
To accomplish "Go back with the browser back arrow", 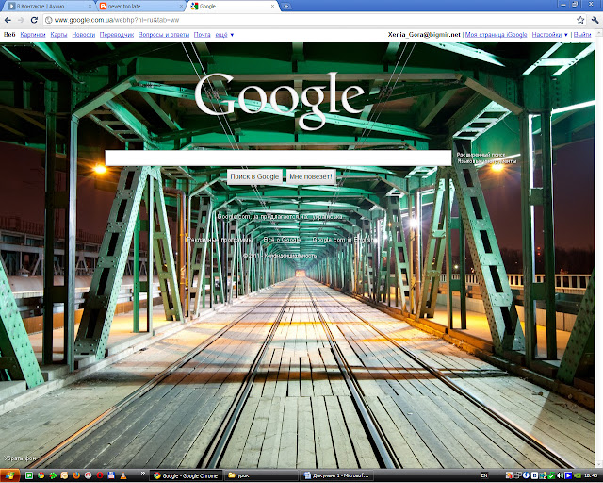I will [x=8, y=20].
